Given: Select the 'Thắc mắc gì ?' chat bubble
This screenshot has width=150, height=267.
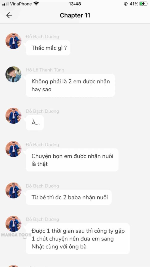Looking at the screenshot, I should coord(48,48).
